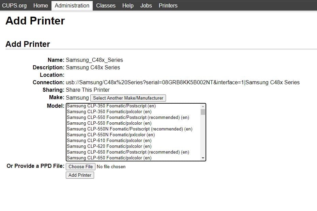Pick Samsung CLP-550 Foomatic/pxlcolor entry

point(109,123)
